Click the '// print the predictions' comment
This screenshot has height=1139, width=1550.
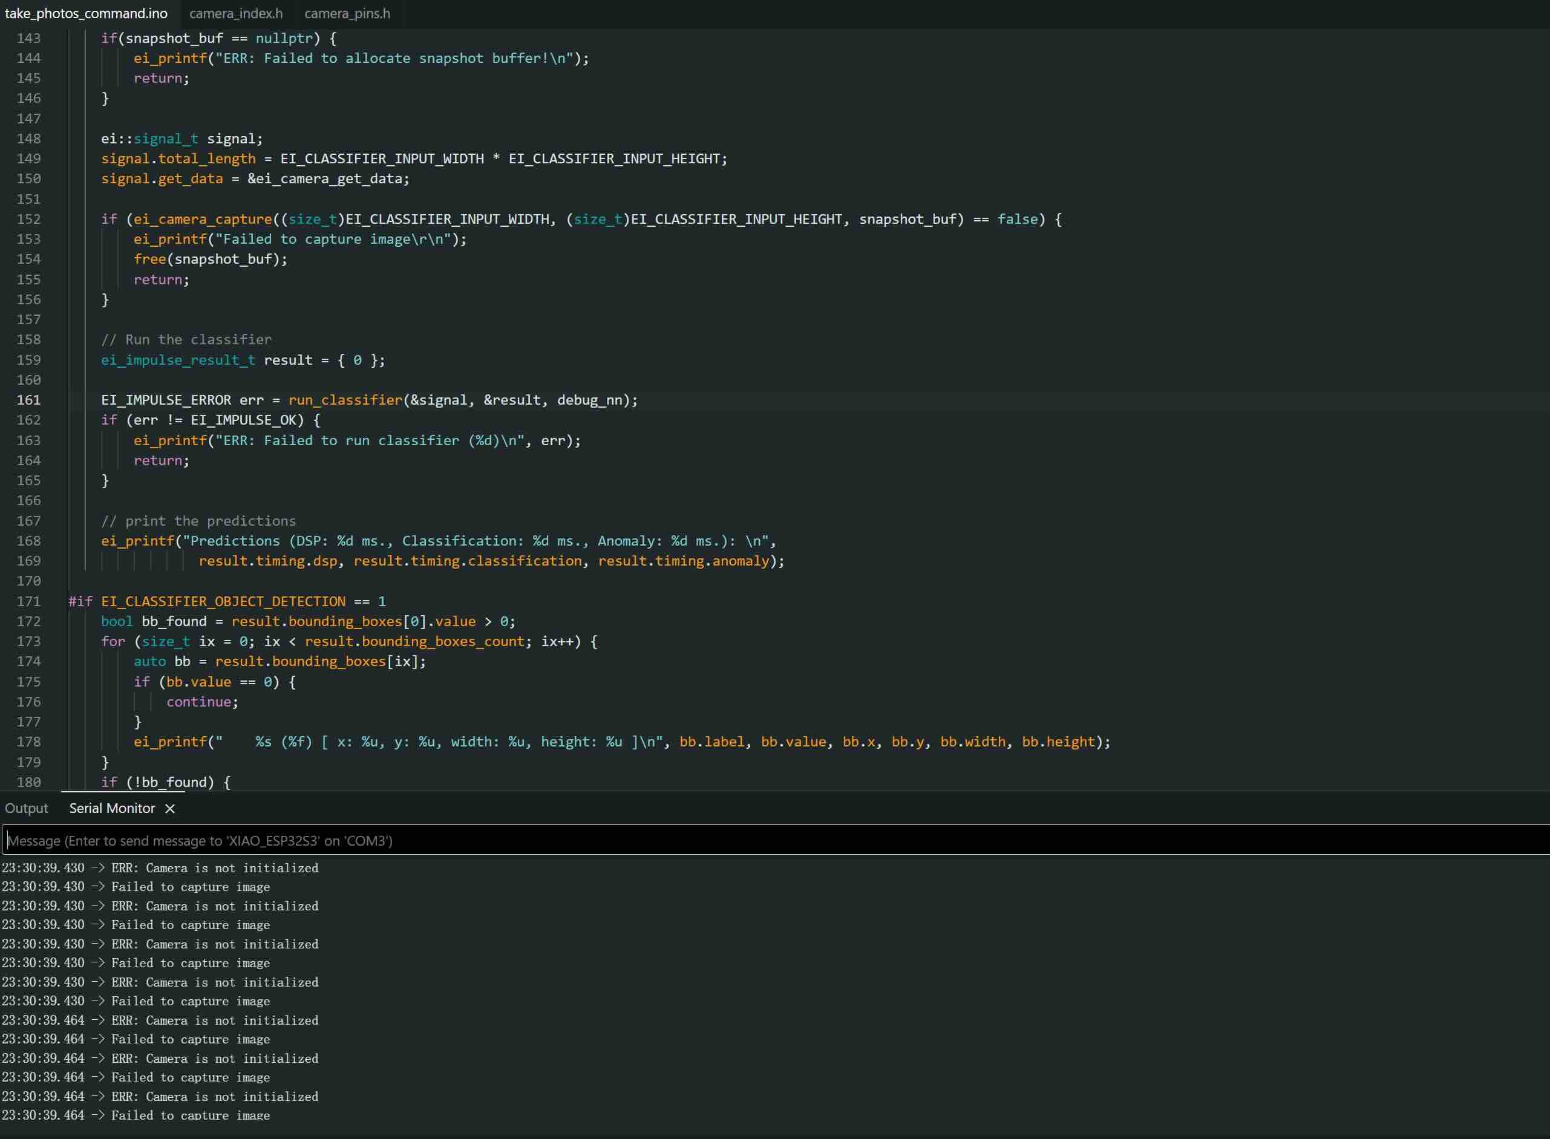click(198, 521)
